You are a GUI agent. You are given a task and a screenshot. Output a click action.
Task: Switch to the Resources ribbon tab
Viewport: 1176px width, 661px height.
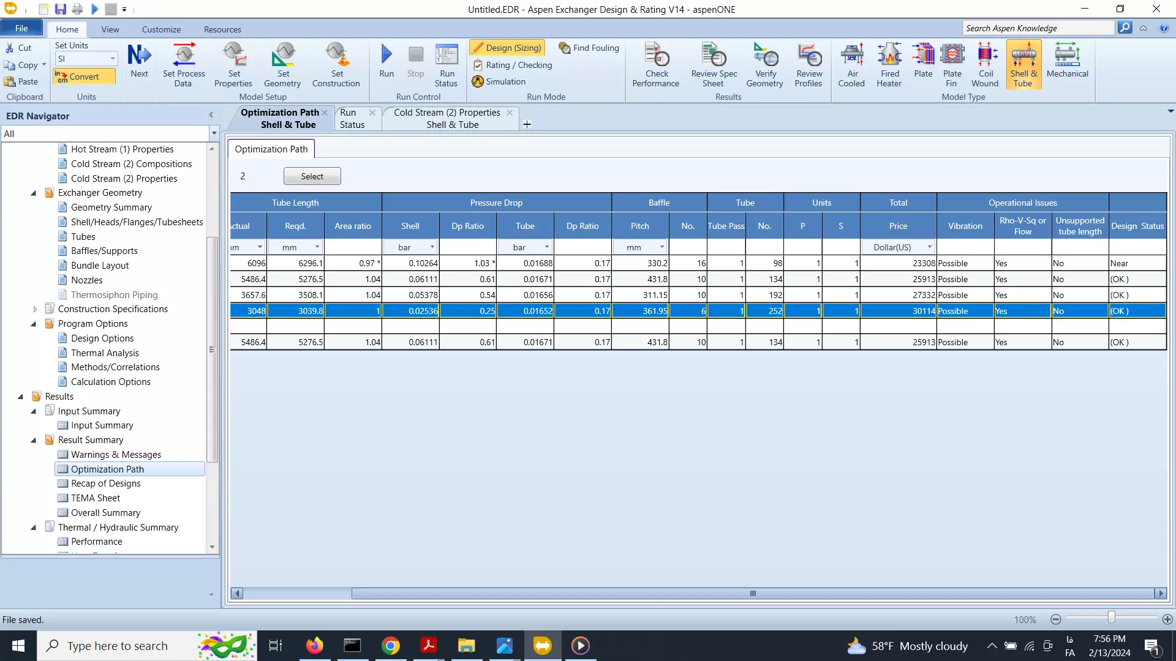(x=222, y=29)
